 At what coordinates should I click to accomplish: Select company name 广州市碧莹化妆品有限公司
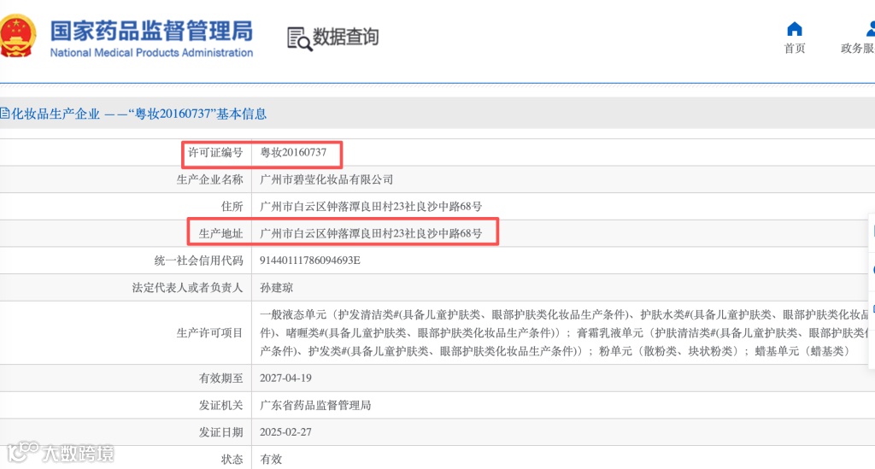(326, 179)
